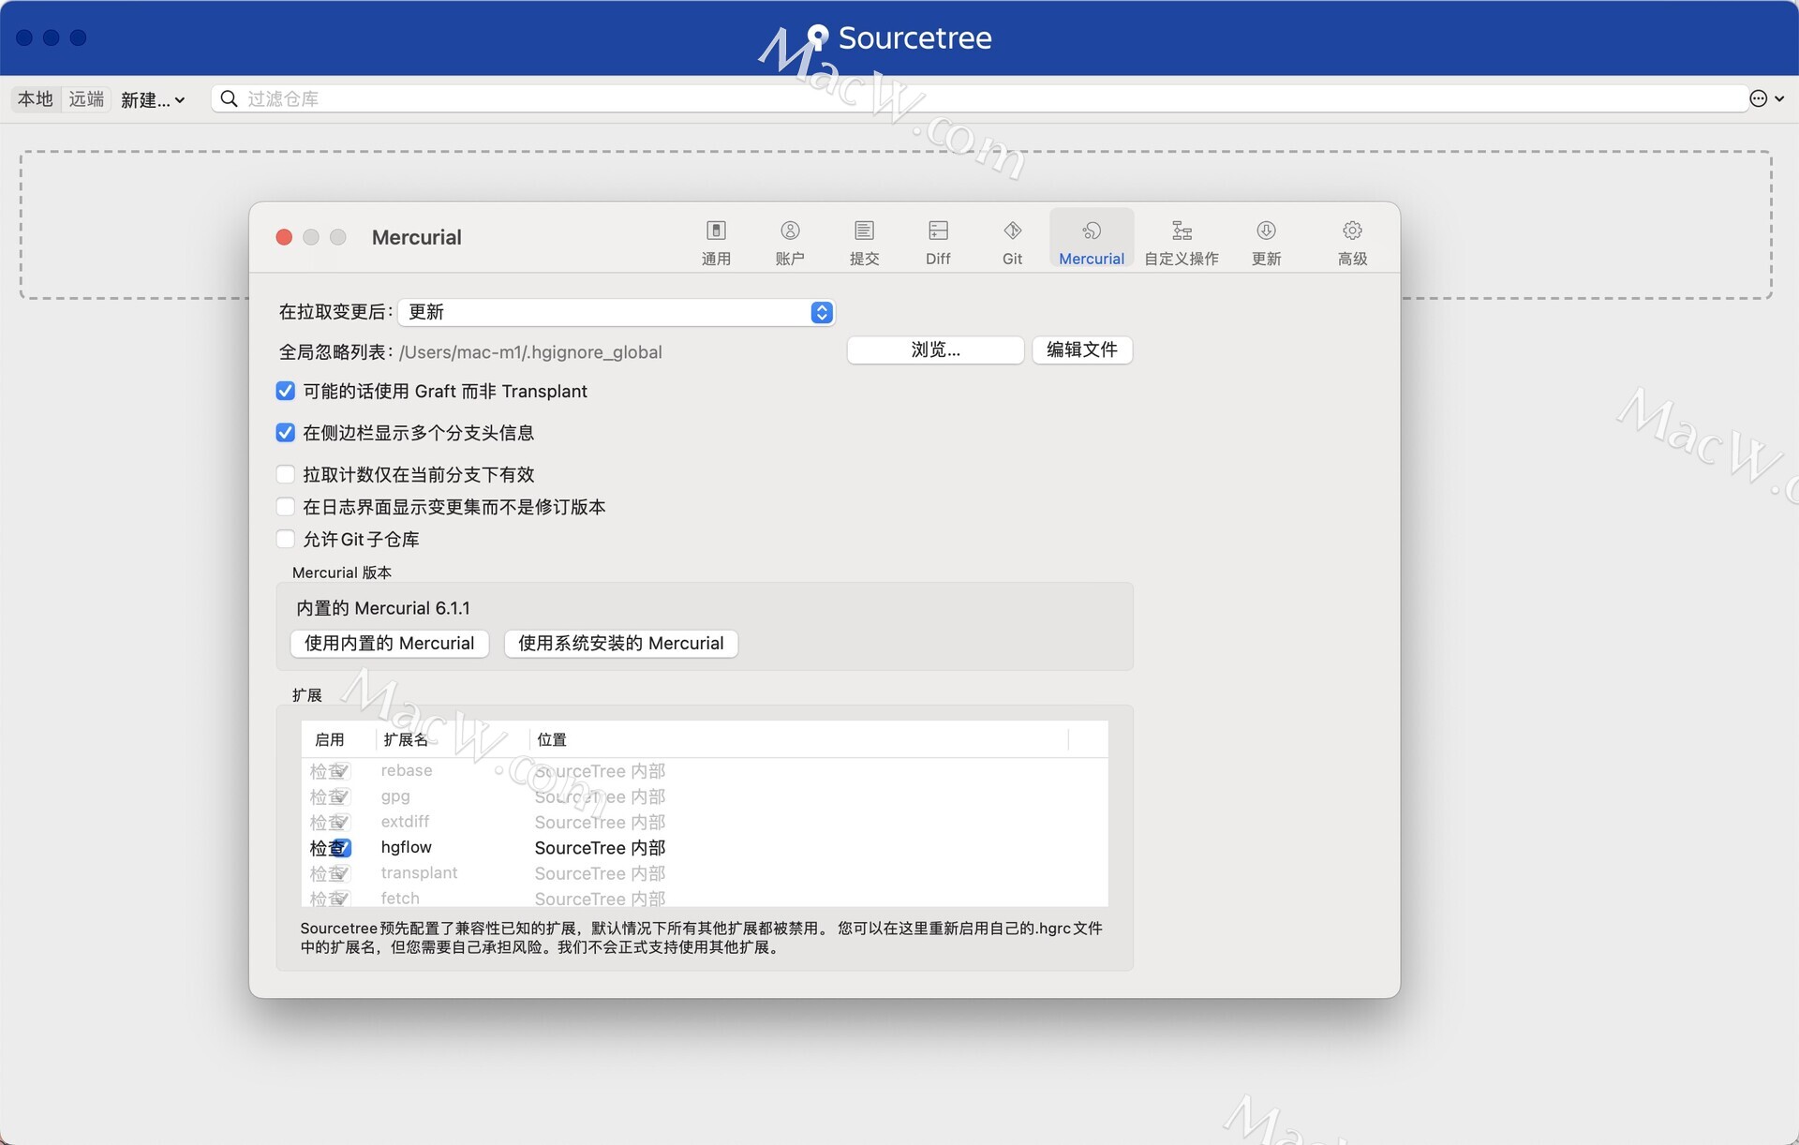Image resolution: width=1799 pixels, height=1145 pixels.
Task: Open the 通用 (General) preferences icon
Action: [716, 241]
